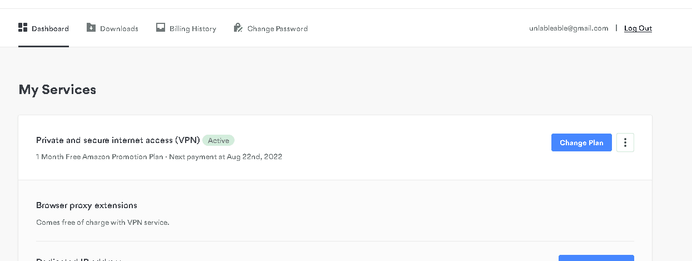
Task: Open the Change Password tab label
Action: [x=277, y=28]
